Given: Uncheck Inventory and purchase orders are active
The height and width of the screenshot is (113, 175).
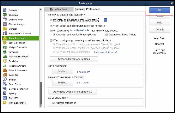Looking at the screenshot, I should (x=51, y=20).
